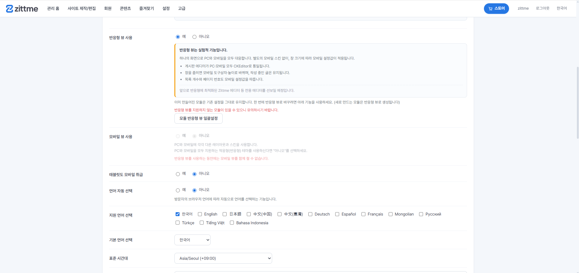This screenshot has height=273, width=579.
Task: Check the Deutsch language checkbox
Action: click(310, 214)
